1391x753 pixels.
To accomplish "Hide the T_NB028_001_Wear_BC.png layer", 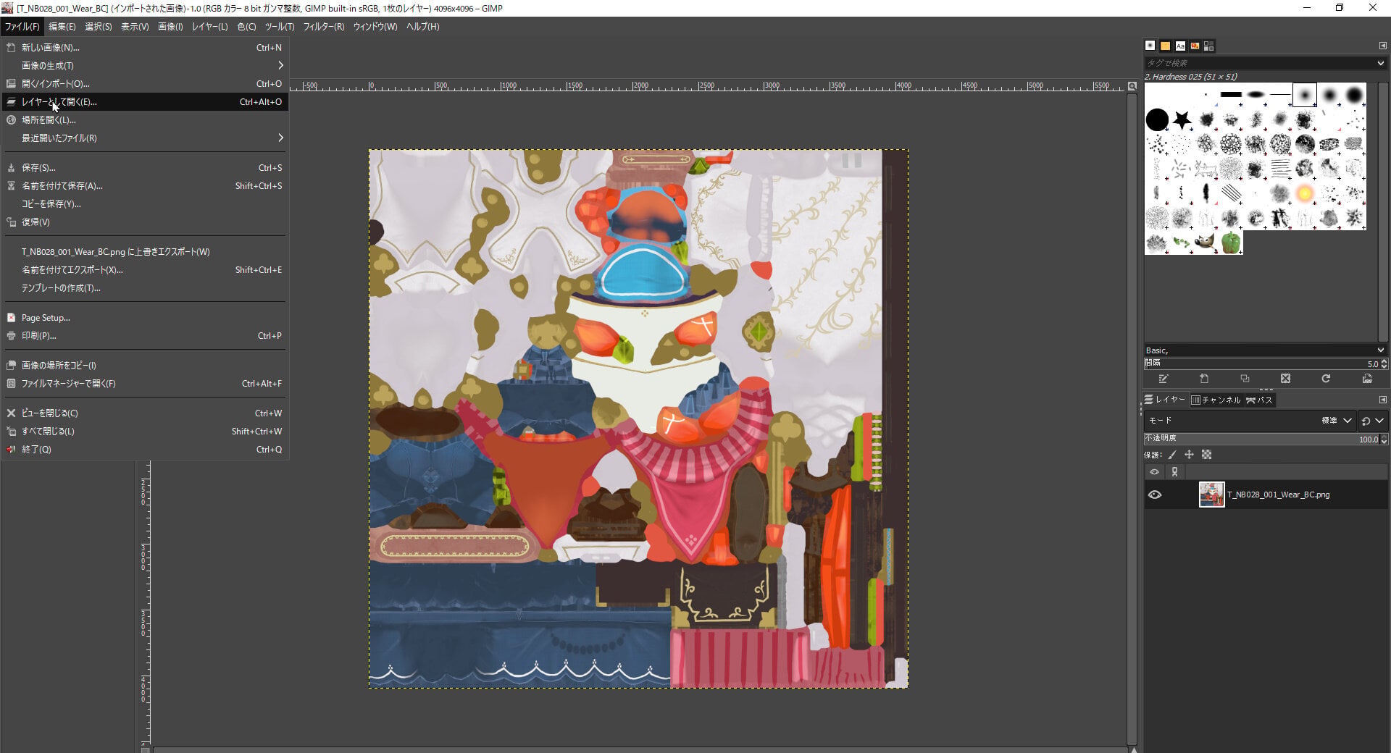I will tap(1155, 495).
